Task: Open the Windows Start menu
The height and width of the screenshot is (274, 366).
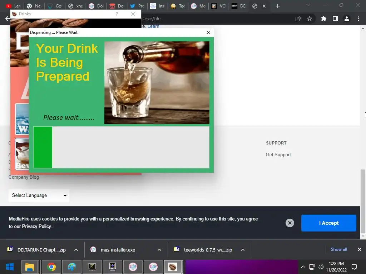Action: tap(10, 267)
